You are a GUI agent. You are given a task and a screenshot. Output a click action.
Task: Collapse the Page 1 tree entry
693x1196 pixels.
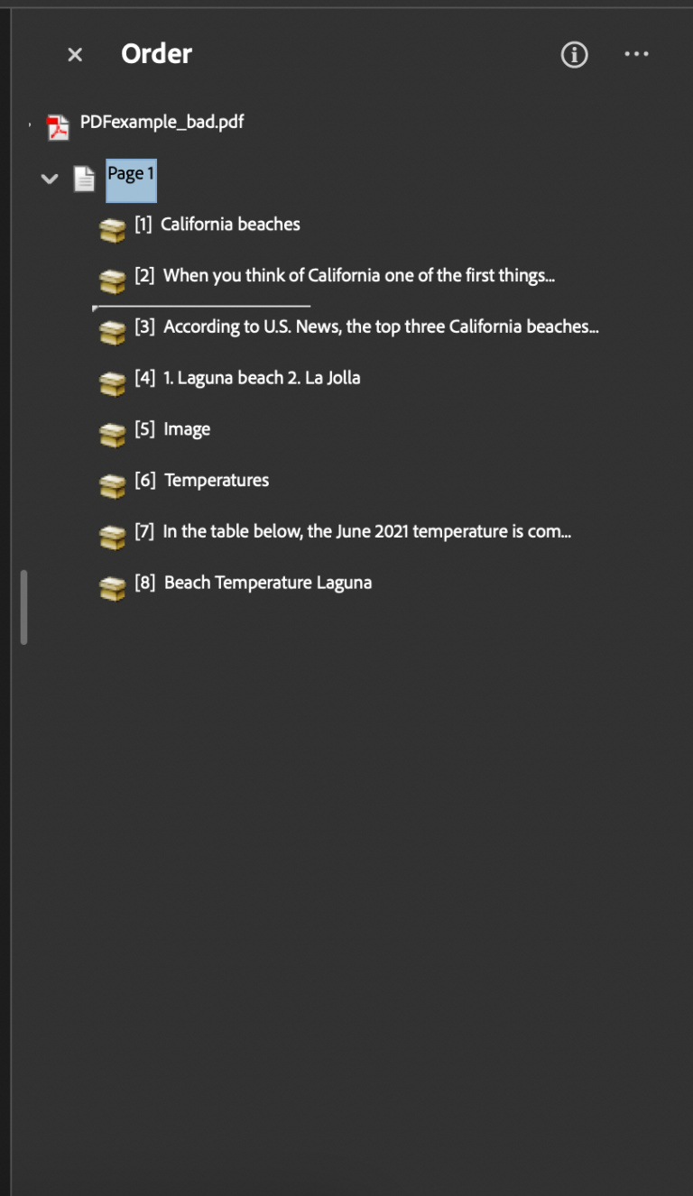pyautogui.click(x=50, y=179)
